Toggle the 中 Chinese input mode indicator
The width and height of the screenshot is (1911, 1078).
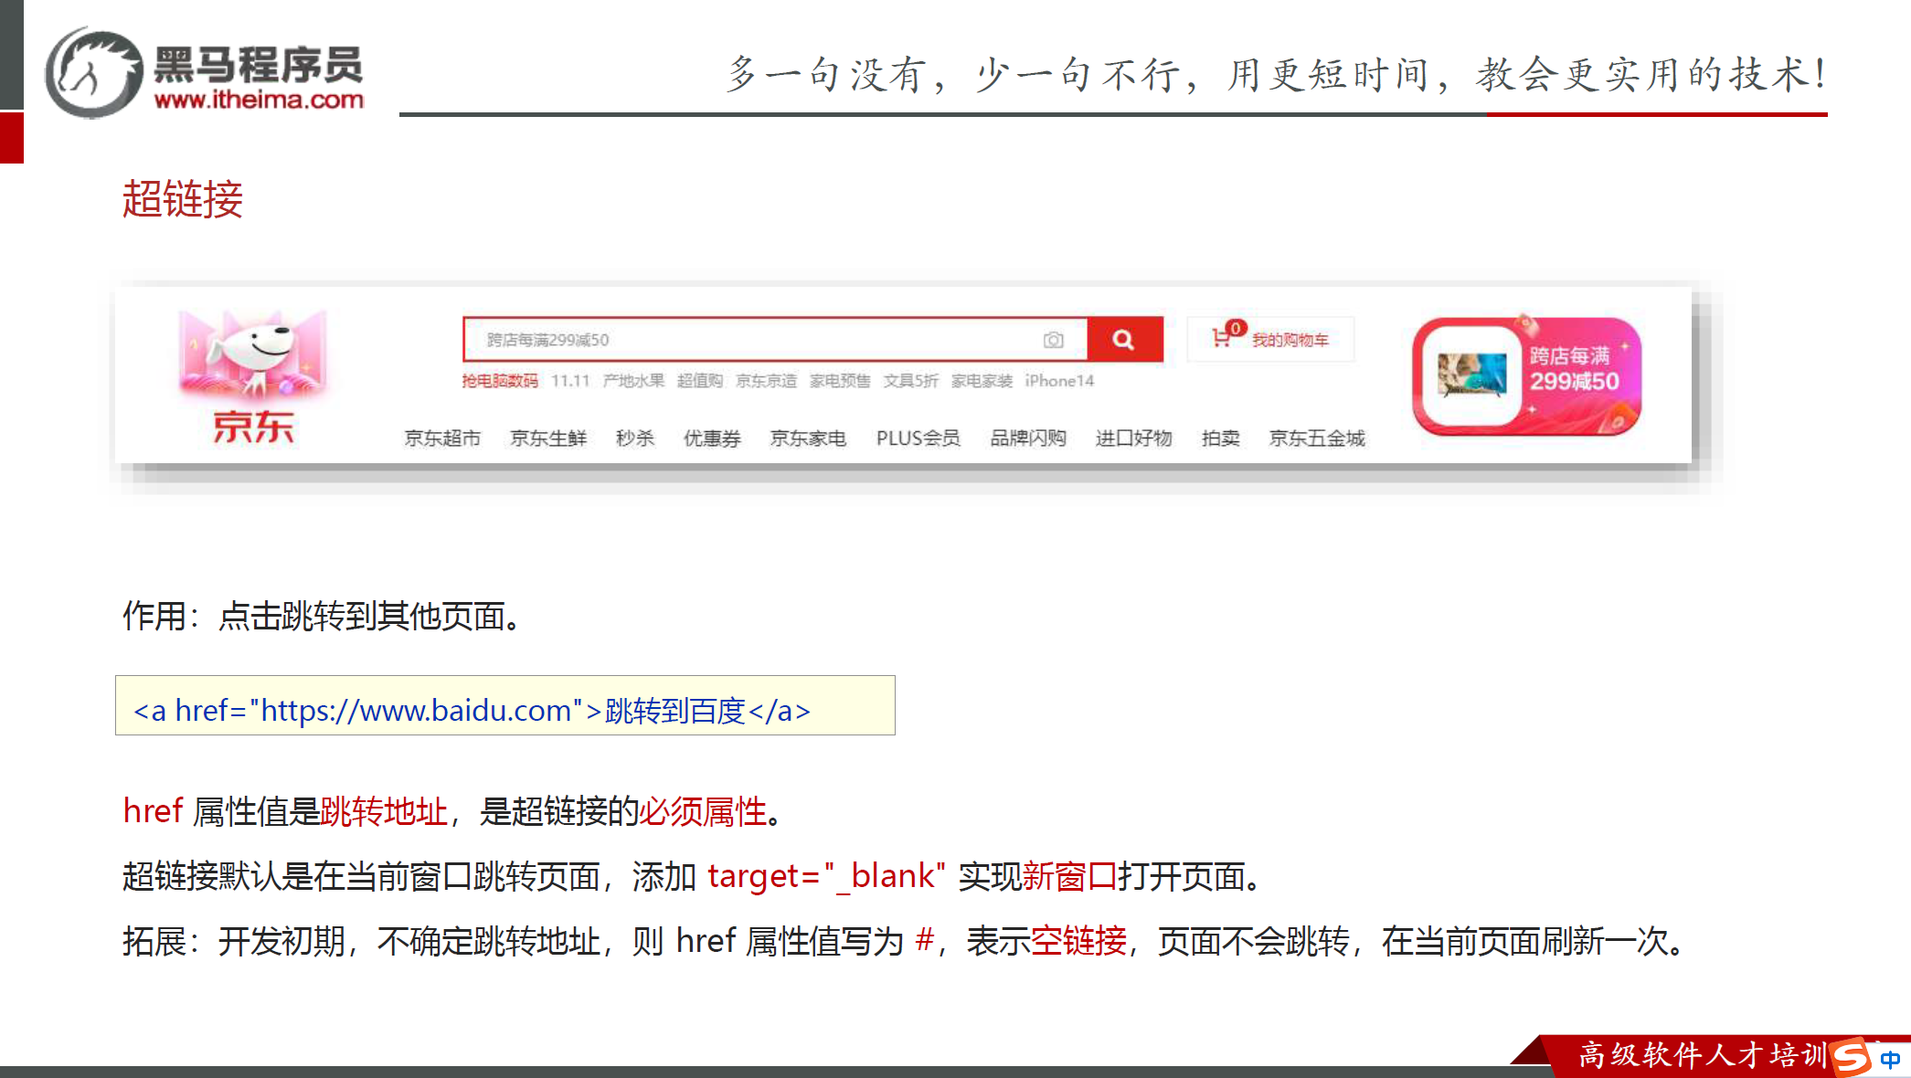pos(1890,1060)
